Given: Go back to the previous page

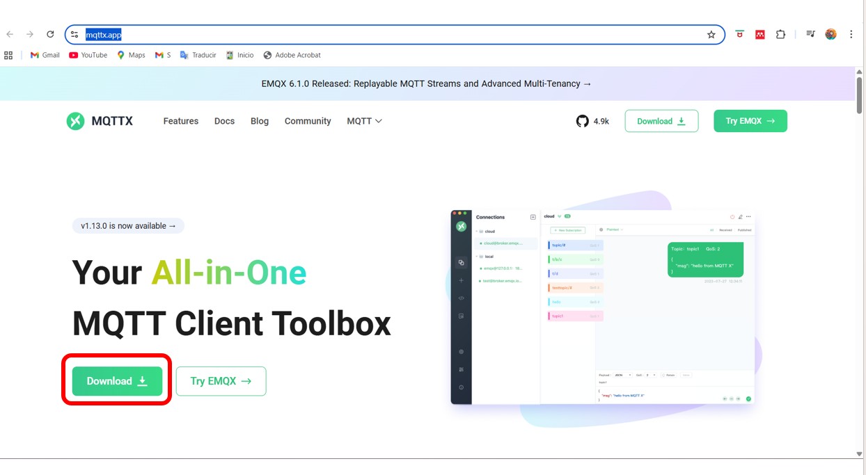Looking at the screenshot, I should [x=10, y=34].
